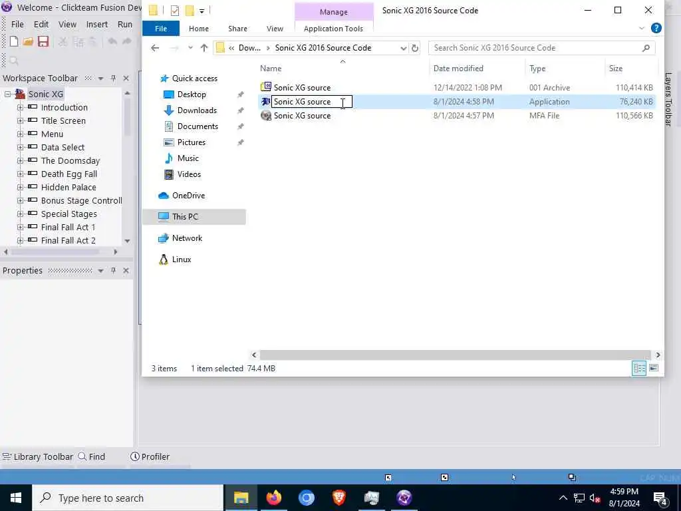Image resolution: width=681 pixels, height=511 pixels.
Task: Open Clickteam Insert menu
Action: 97,25
